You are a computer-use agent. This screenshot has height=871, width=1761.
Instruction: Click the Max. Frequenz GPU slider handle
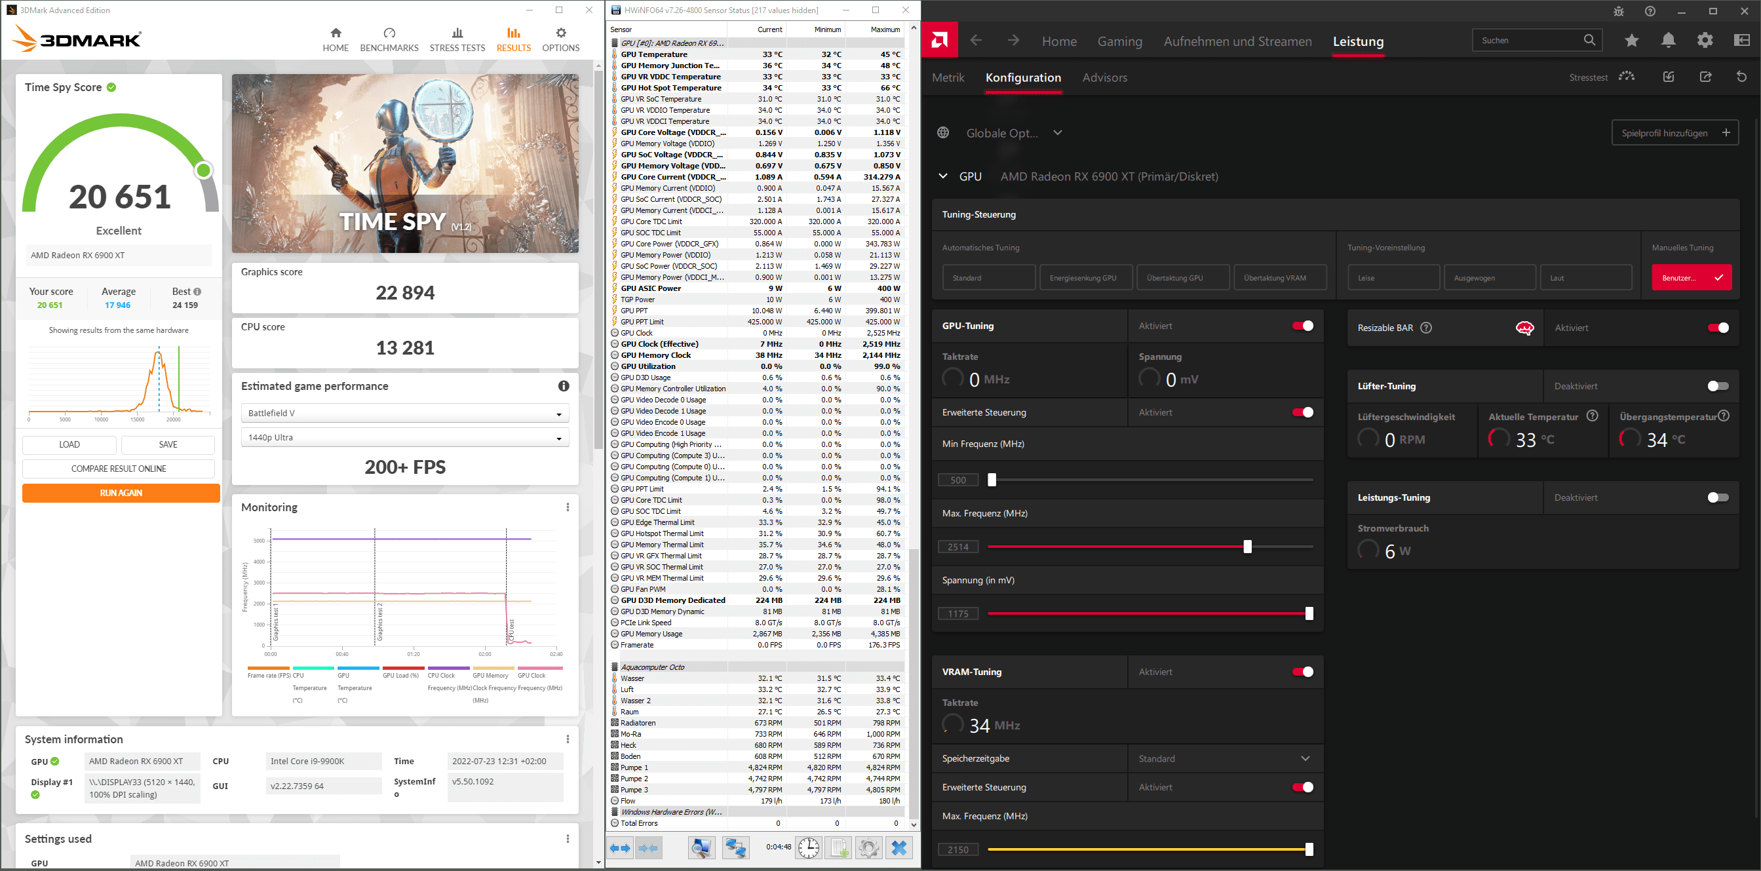tap(1248, 546)
